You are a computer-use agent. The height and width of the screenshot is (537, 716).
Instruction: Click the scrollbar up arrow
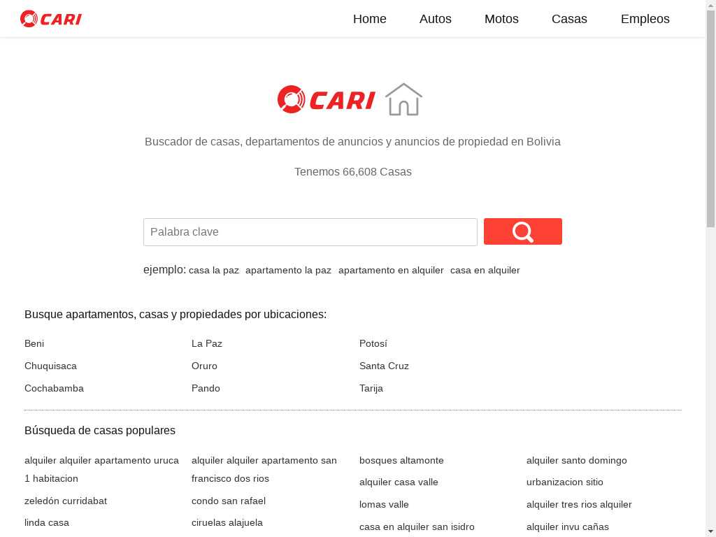pos(711,5)
